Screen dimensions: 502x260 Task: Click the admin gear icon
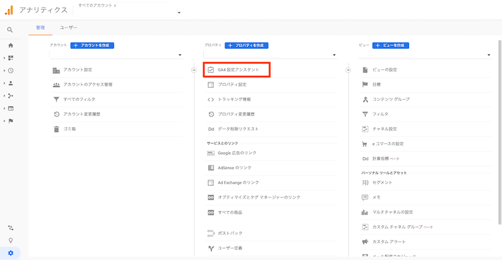pyautogui.click(x=11, y=253)
